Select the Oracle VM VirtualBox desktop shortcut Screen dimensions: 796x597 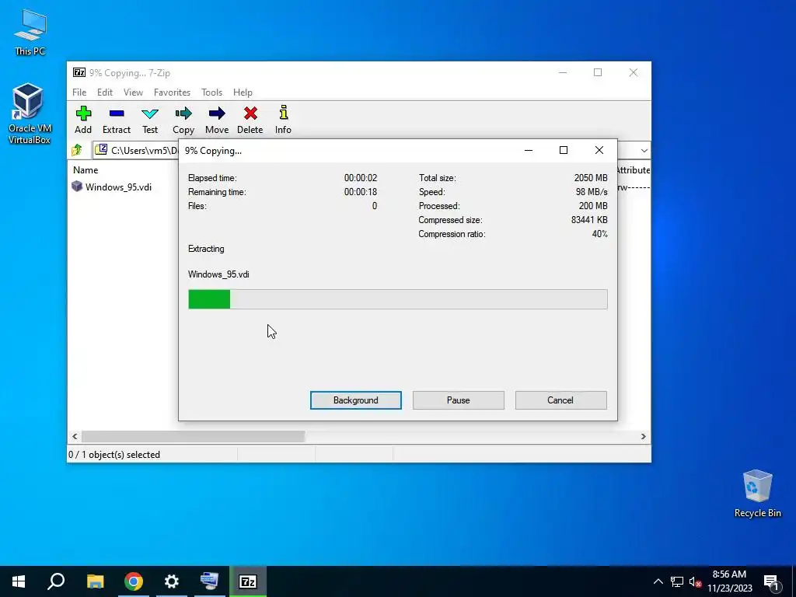(29, 113)
